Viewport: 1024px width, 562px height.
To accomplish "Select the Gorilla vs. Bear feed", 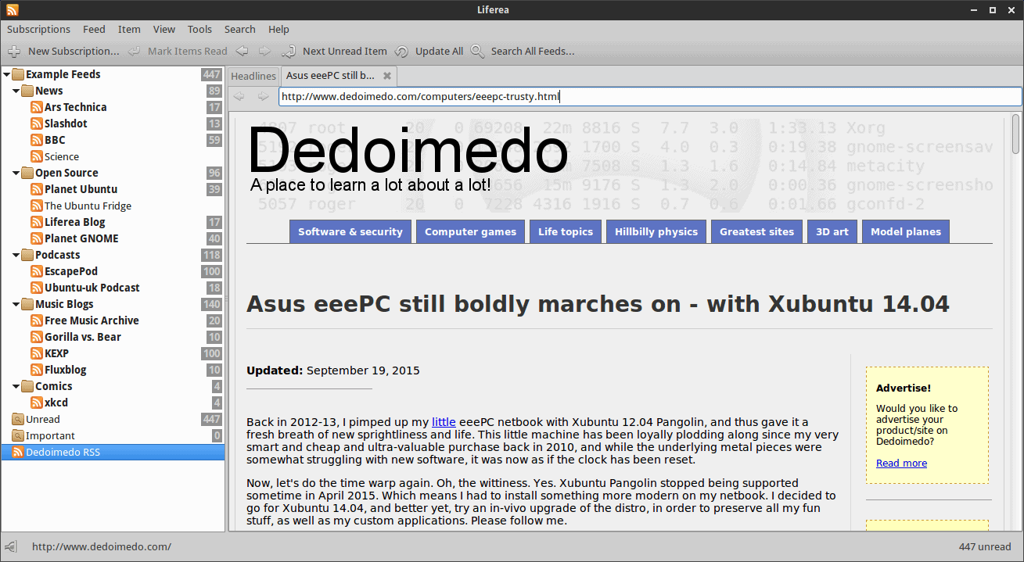I will 83,337.
